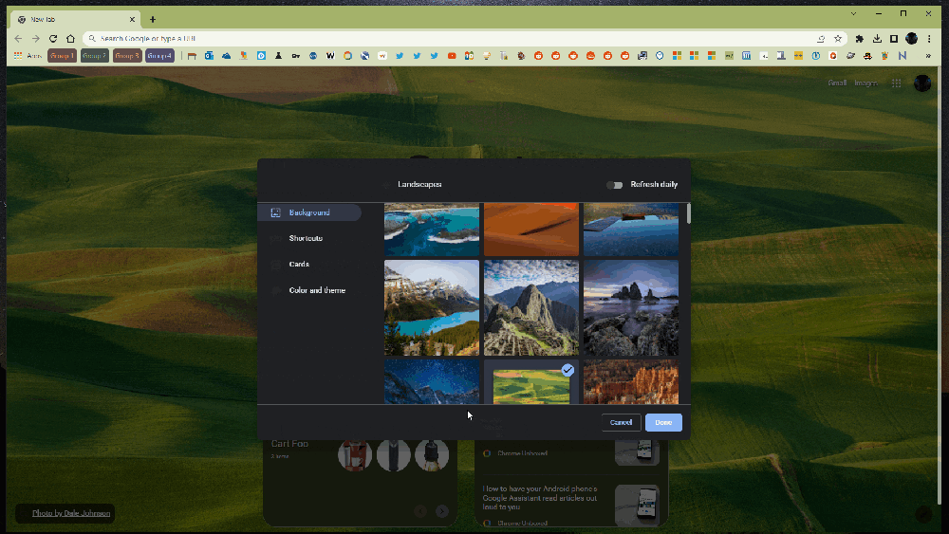Open the Cards section in sidebar

point(299,265)
